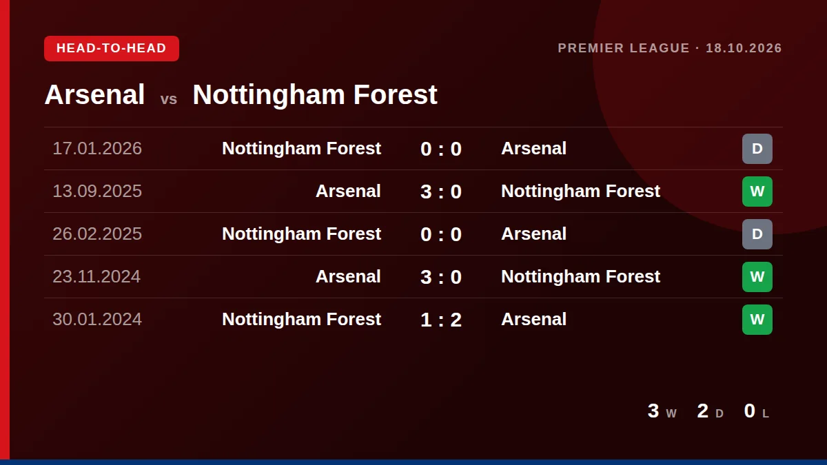Select the draw badge for 17.01.2026 match
The height and width of the screenshot is (465, 827).
[x=757, y=149]
